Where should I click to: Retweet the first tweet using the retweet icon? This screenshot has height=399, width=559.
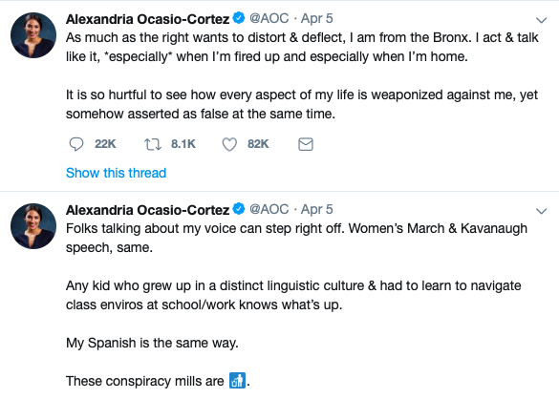[x=153, y=144]
